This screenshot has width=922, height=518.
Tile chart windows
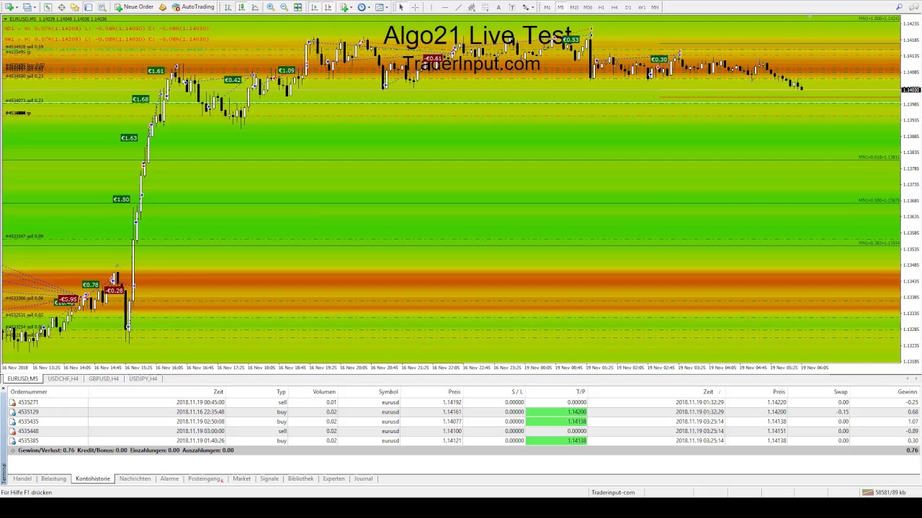[x=297, y=7]
